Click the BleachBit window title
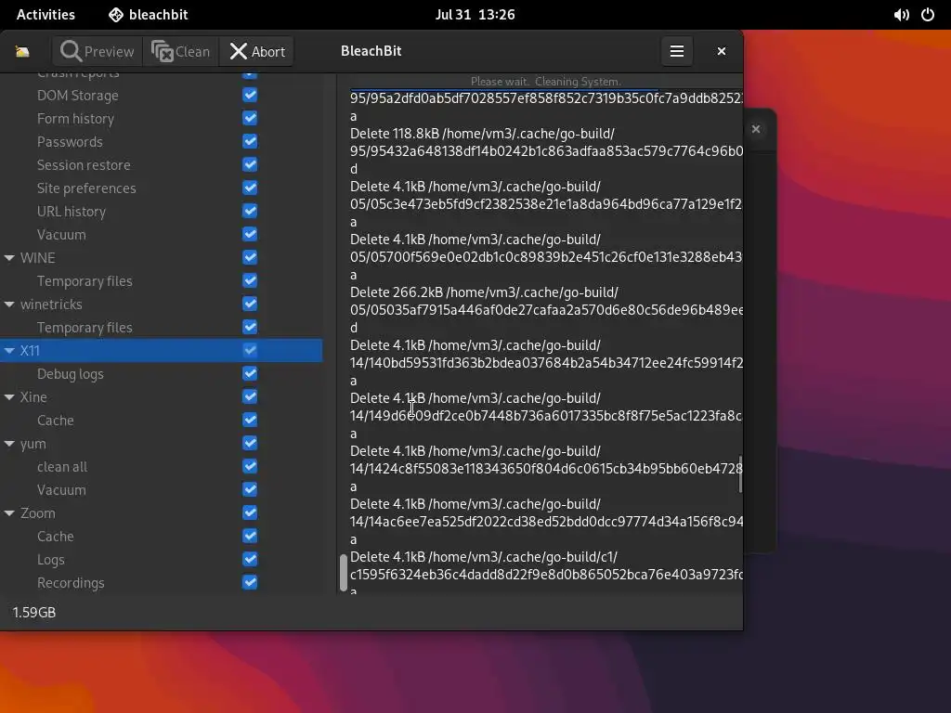 371,51
